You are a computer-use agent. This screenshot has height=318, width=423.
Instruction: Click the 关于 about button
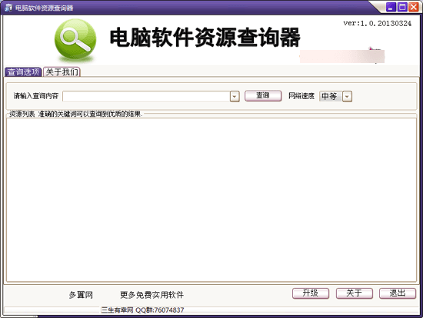coord(355,293)
